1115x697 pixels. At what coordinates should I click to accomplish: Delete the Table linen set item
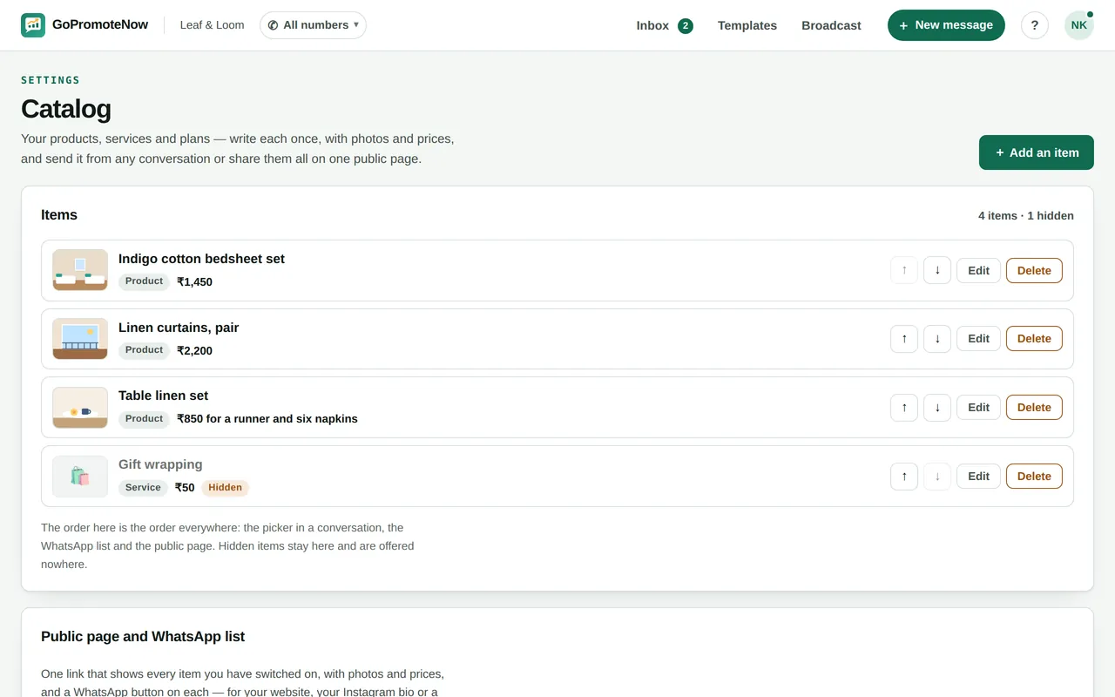tap(1034, 407)
